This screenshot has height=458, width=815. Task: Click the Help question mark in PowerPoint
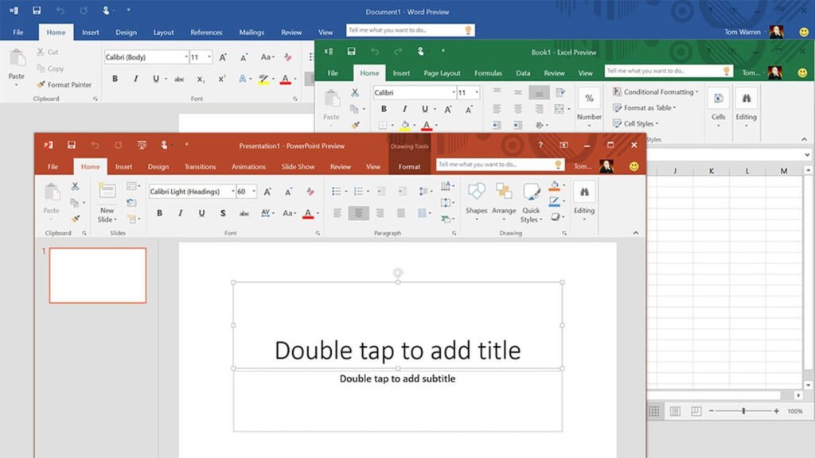point(540,145)
